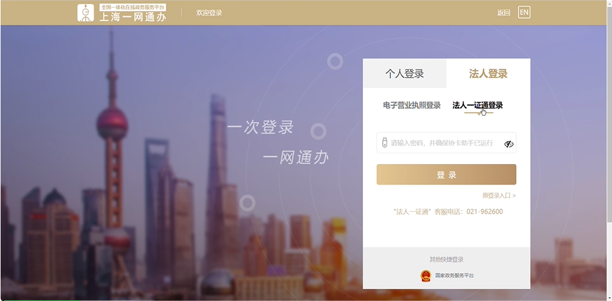Viewport: 612px width, 301px height.
Task: Open the 原登录入口 > link
Action: tap(499, 195)
